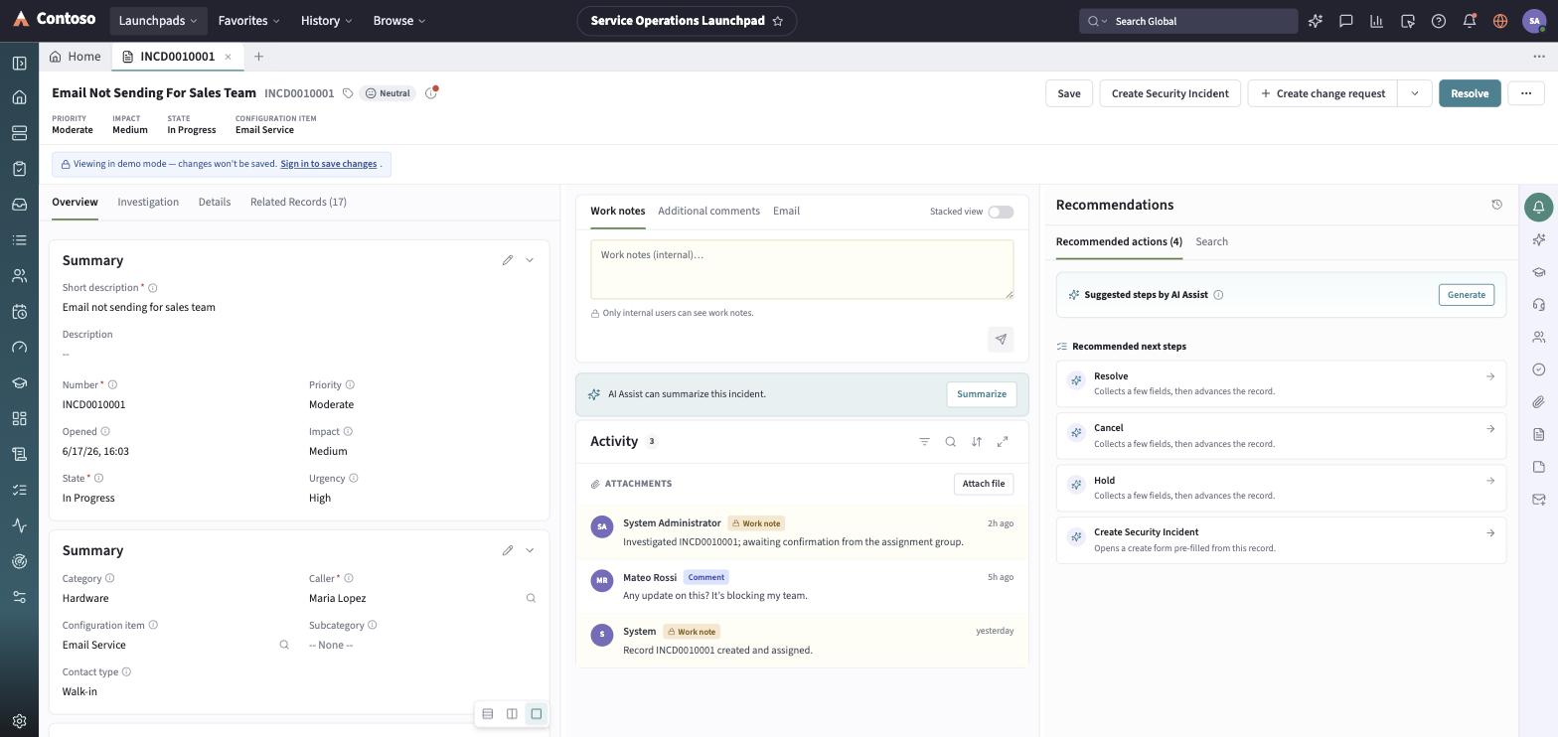Sort the Activity entries order
This screenshot has width=1558, height=737.
pyautogui.click(x=977, y=442)
